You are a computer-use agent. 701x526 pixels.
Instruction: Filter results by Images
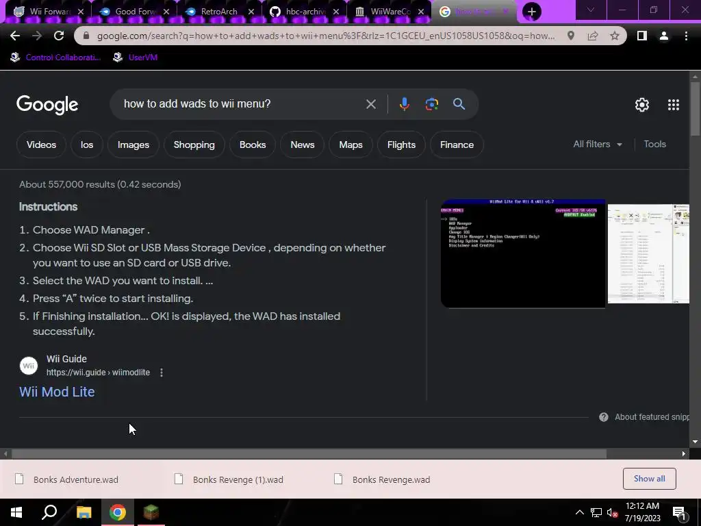(133, 145)
